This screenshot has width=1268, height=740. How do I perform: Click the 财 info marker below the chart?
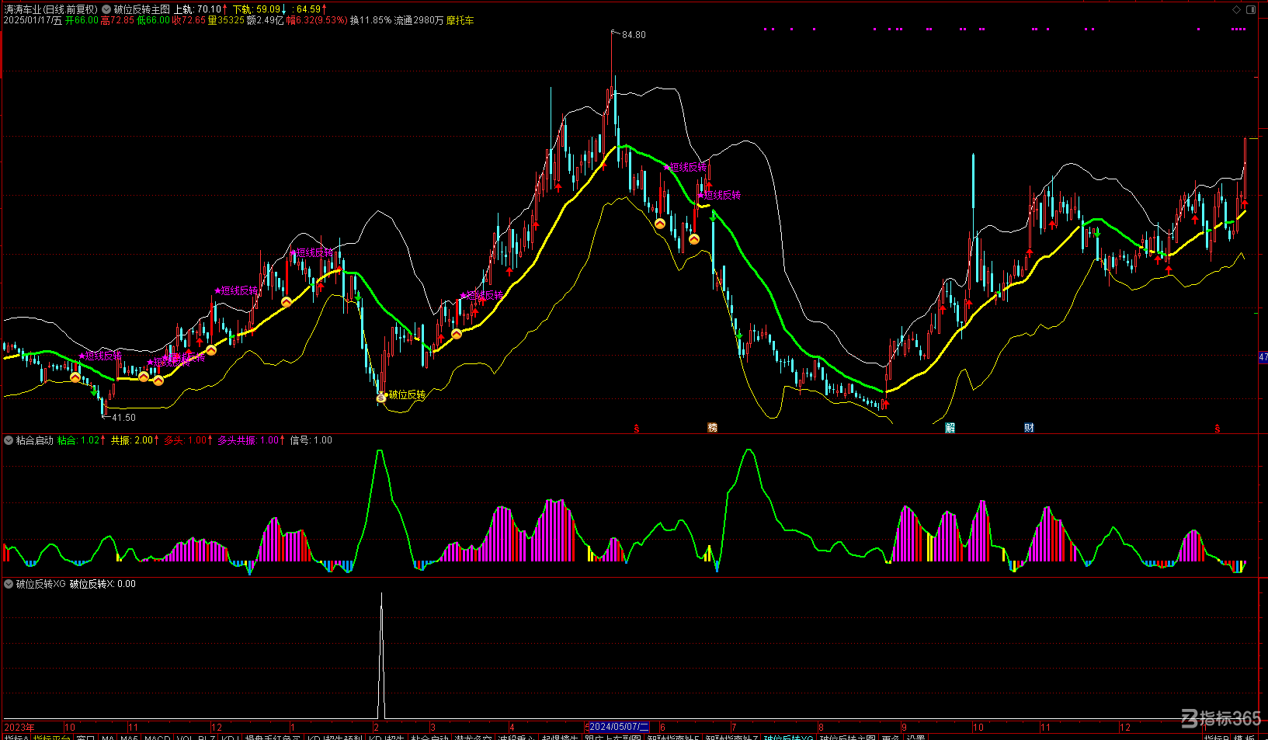[1029, 428]
